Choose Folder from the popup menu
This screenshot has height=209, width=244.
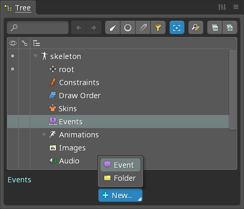[x=120, y=178]
